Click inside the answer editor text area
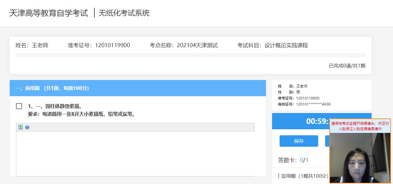 point(135,153)
